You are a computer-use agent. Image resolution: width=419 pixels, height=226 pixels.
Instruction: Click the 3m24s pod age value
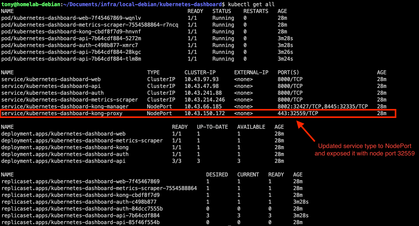click(285, 59)
